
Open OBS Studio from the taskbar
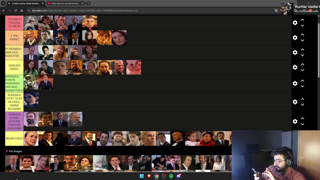[x=164, y=176]
